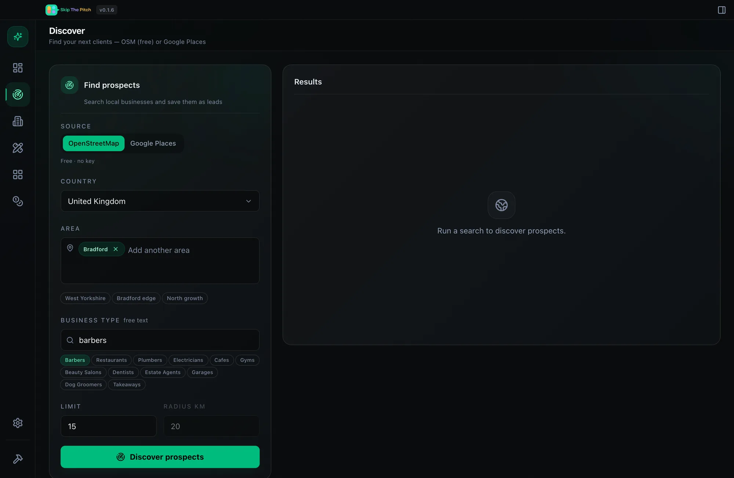Click the 'Free · no key' note
The width and height of the screenshot is (734, 478).
coord(77,161)
